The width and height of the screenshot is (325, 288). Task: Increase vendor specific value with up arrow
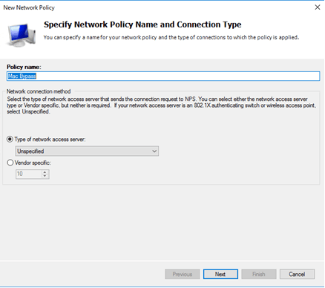click(45, 172)
